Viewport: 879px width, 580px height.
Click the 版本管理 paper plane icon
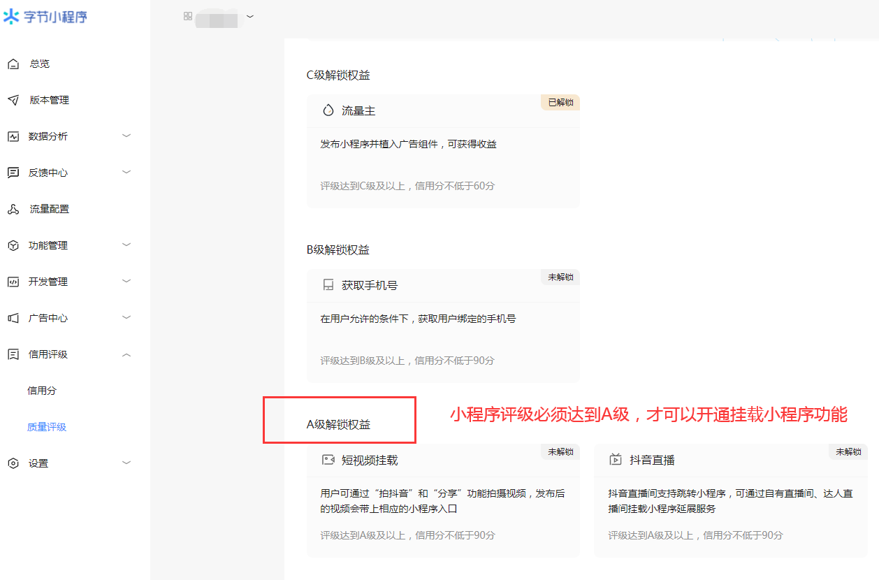[x=13, y=101]
